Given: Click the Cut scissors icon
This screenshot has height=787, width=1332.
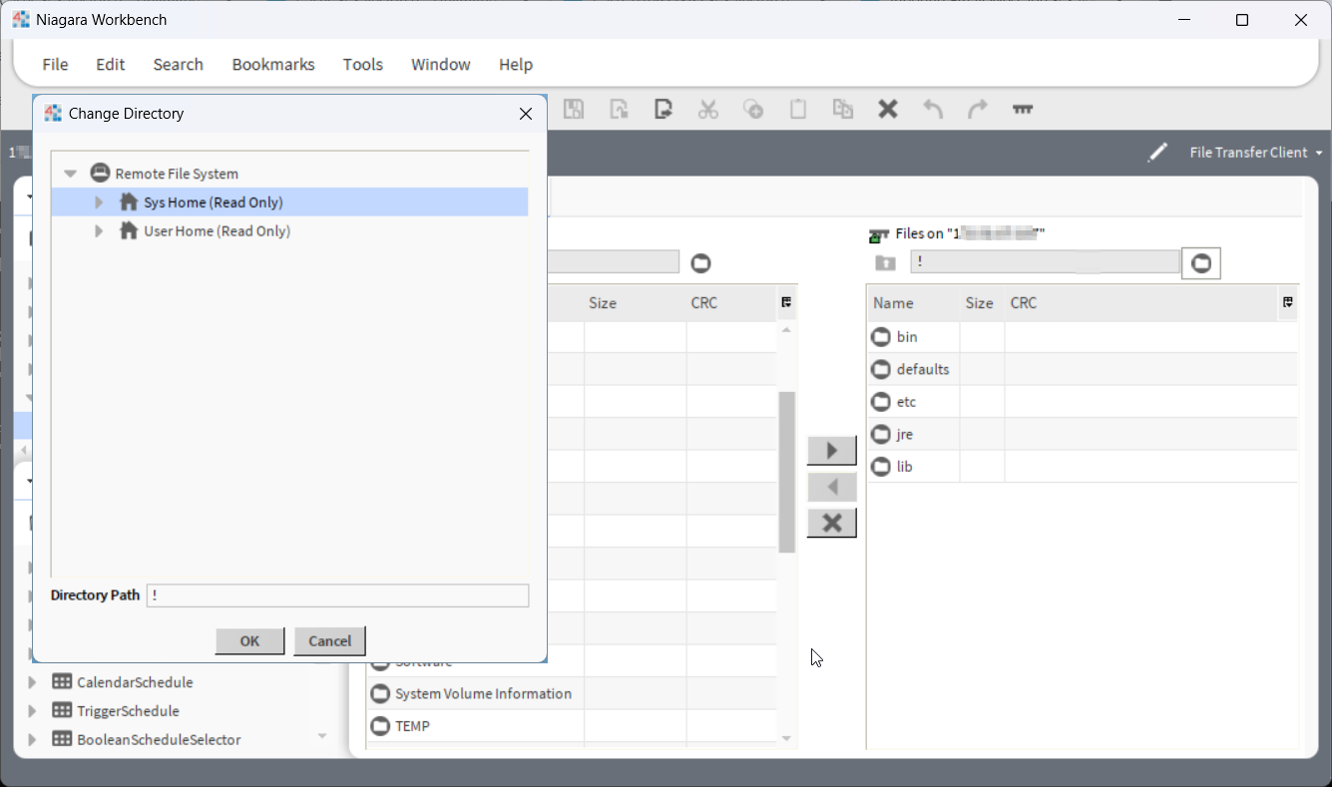Looking at the screenshot, I should pyautogui.click(x=708, y=110).
